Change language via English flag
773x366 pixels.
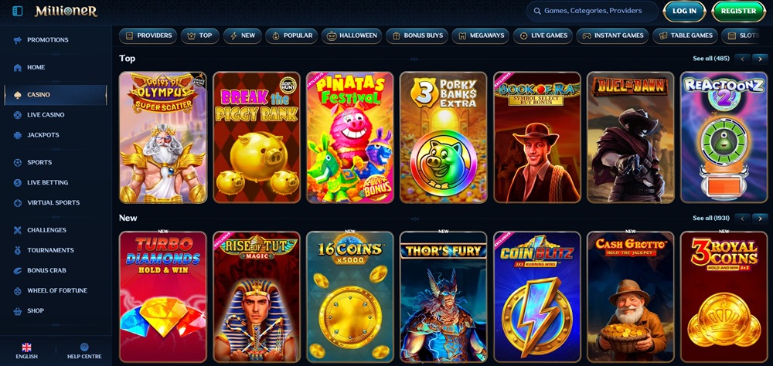[26, 347]
